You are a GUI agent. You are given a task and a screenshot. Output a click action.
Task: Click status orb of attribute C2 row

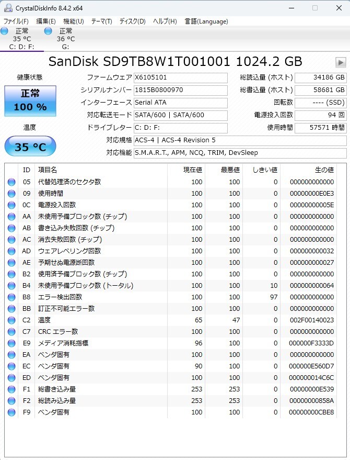tap(11, 320)
